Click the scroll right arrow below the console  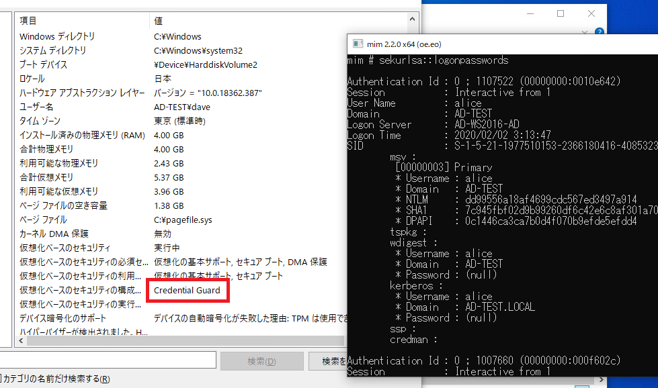pos(602,380)
